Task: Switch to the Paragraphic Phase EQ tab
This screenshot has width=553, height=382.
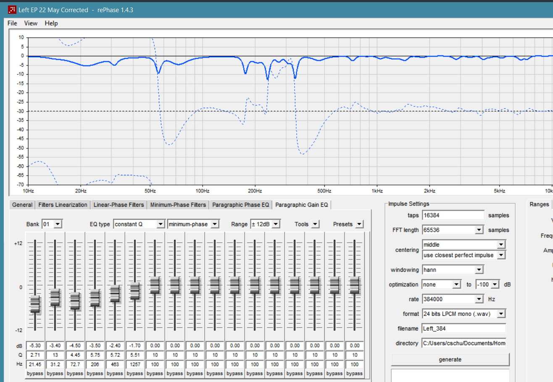Action: [240, 205]
